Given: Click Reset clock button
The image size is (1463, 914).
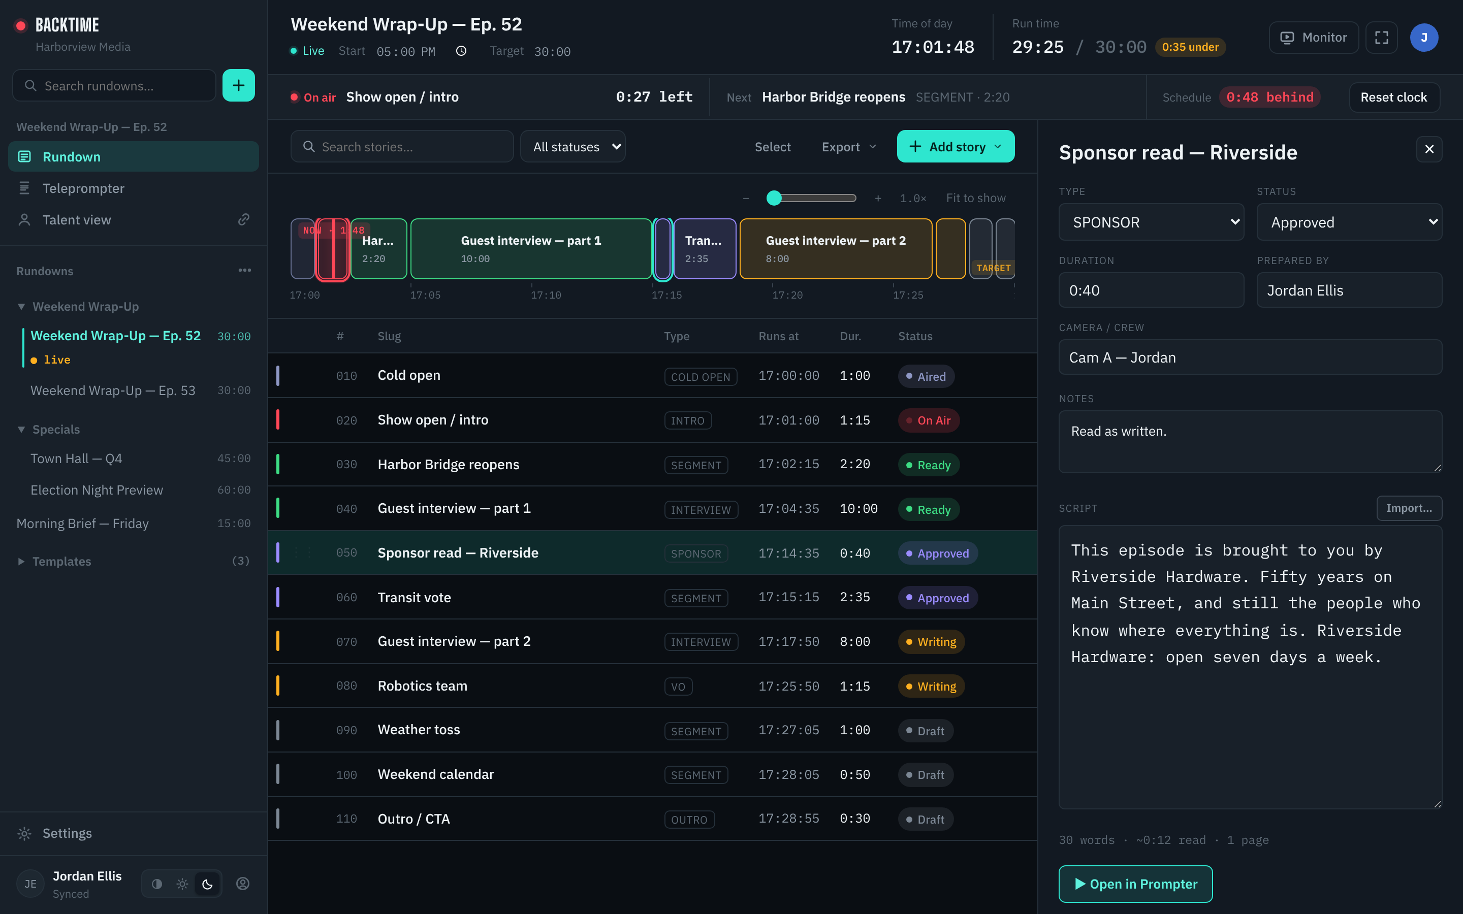Looking at the screenshot, I should click(x=1394, y=96).
